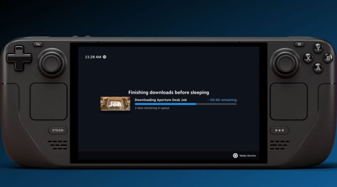Click the left square trackpad
Viewport: 337px width, 187px height.
pos(48,102)
